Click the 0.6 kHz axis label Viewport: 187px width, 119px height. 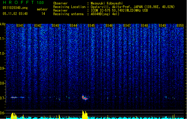click(2, 113)
